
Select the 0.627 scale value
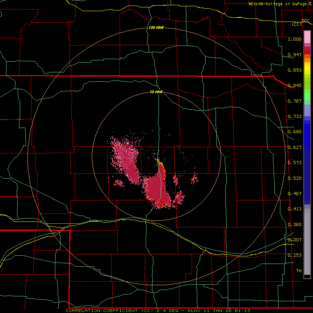295,147
